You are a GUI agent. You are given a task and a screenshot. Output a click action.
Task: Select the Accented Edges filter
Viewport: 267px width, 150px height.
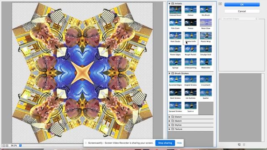175,79
